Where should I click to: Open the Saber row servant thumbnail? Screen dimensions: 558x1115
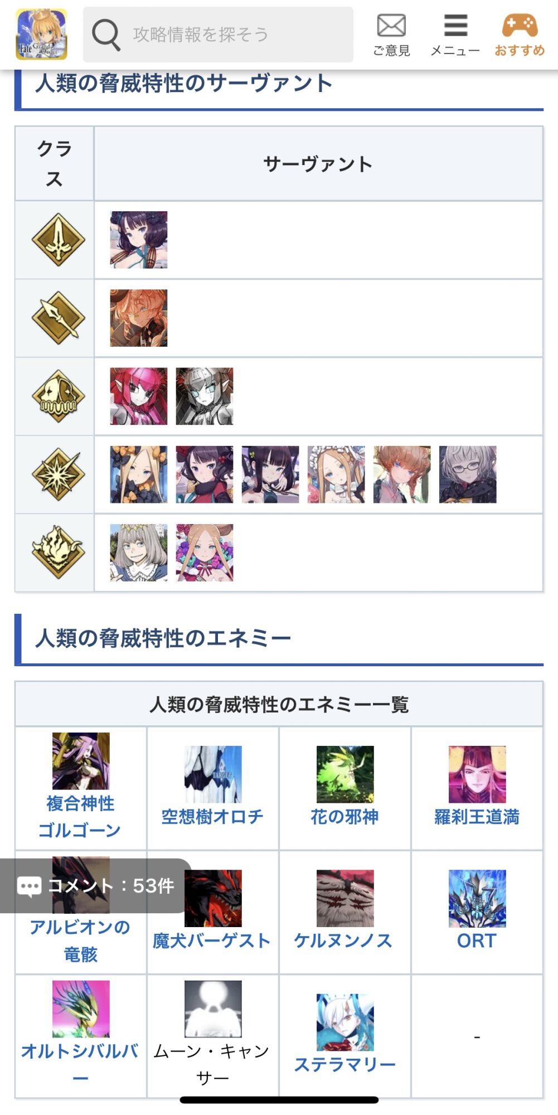click(x=139, y=240)
